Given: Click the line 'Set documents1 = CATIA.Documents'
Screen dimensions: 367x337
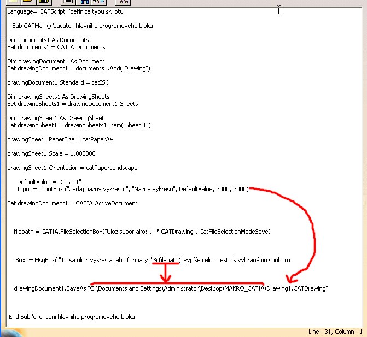Looking at the screenshot, I should (x=56, y=47).
